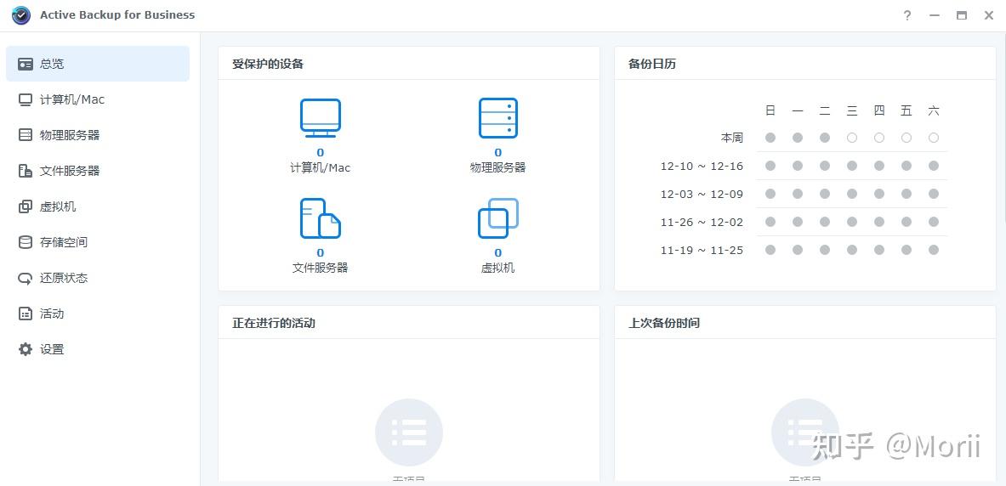The height and width of the screenshot is (486, 1006).
Task: Click the 受保护的设备 panel title
Action: click(268, 64)
